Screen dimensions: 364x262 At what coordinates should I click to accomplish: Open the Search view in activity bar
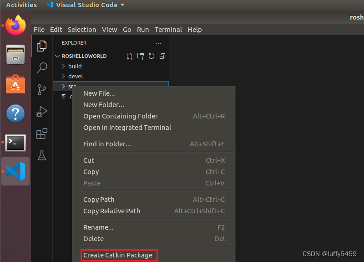pyautogui.click(x=42, y=67)
